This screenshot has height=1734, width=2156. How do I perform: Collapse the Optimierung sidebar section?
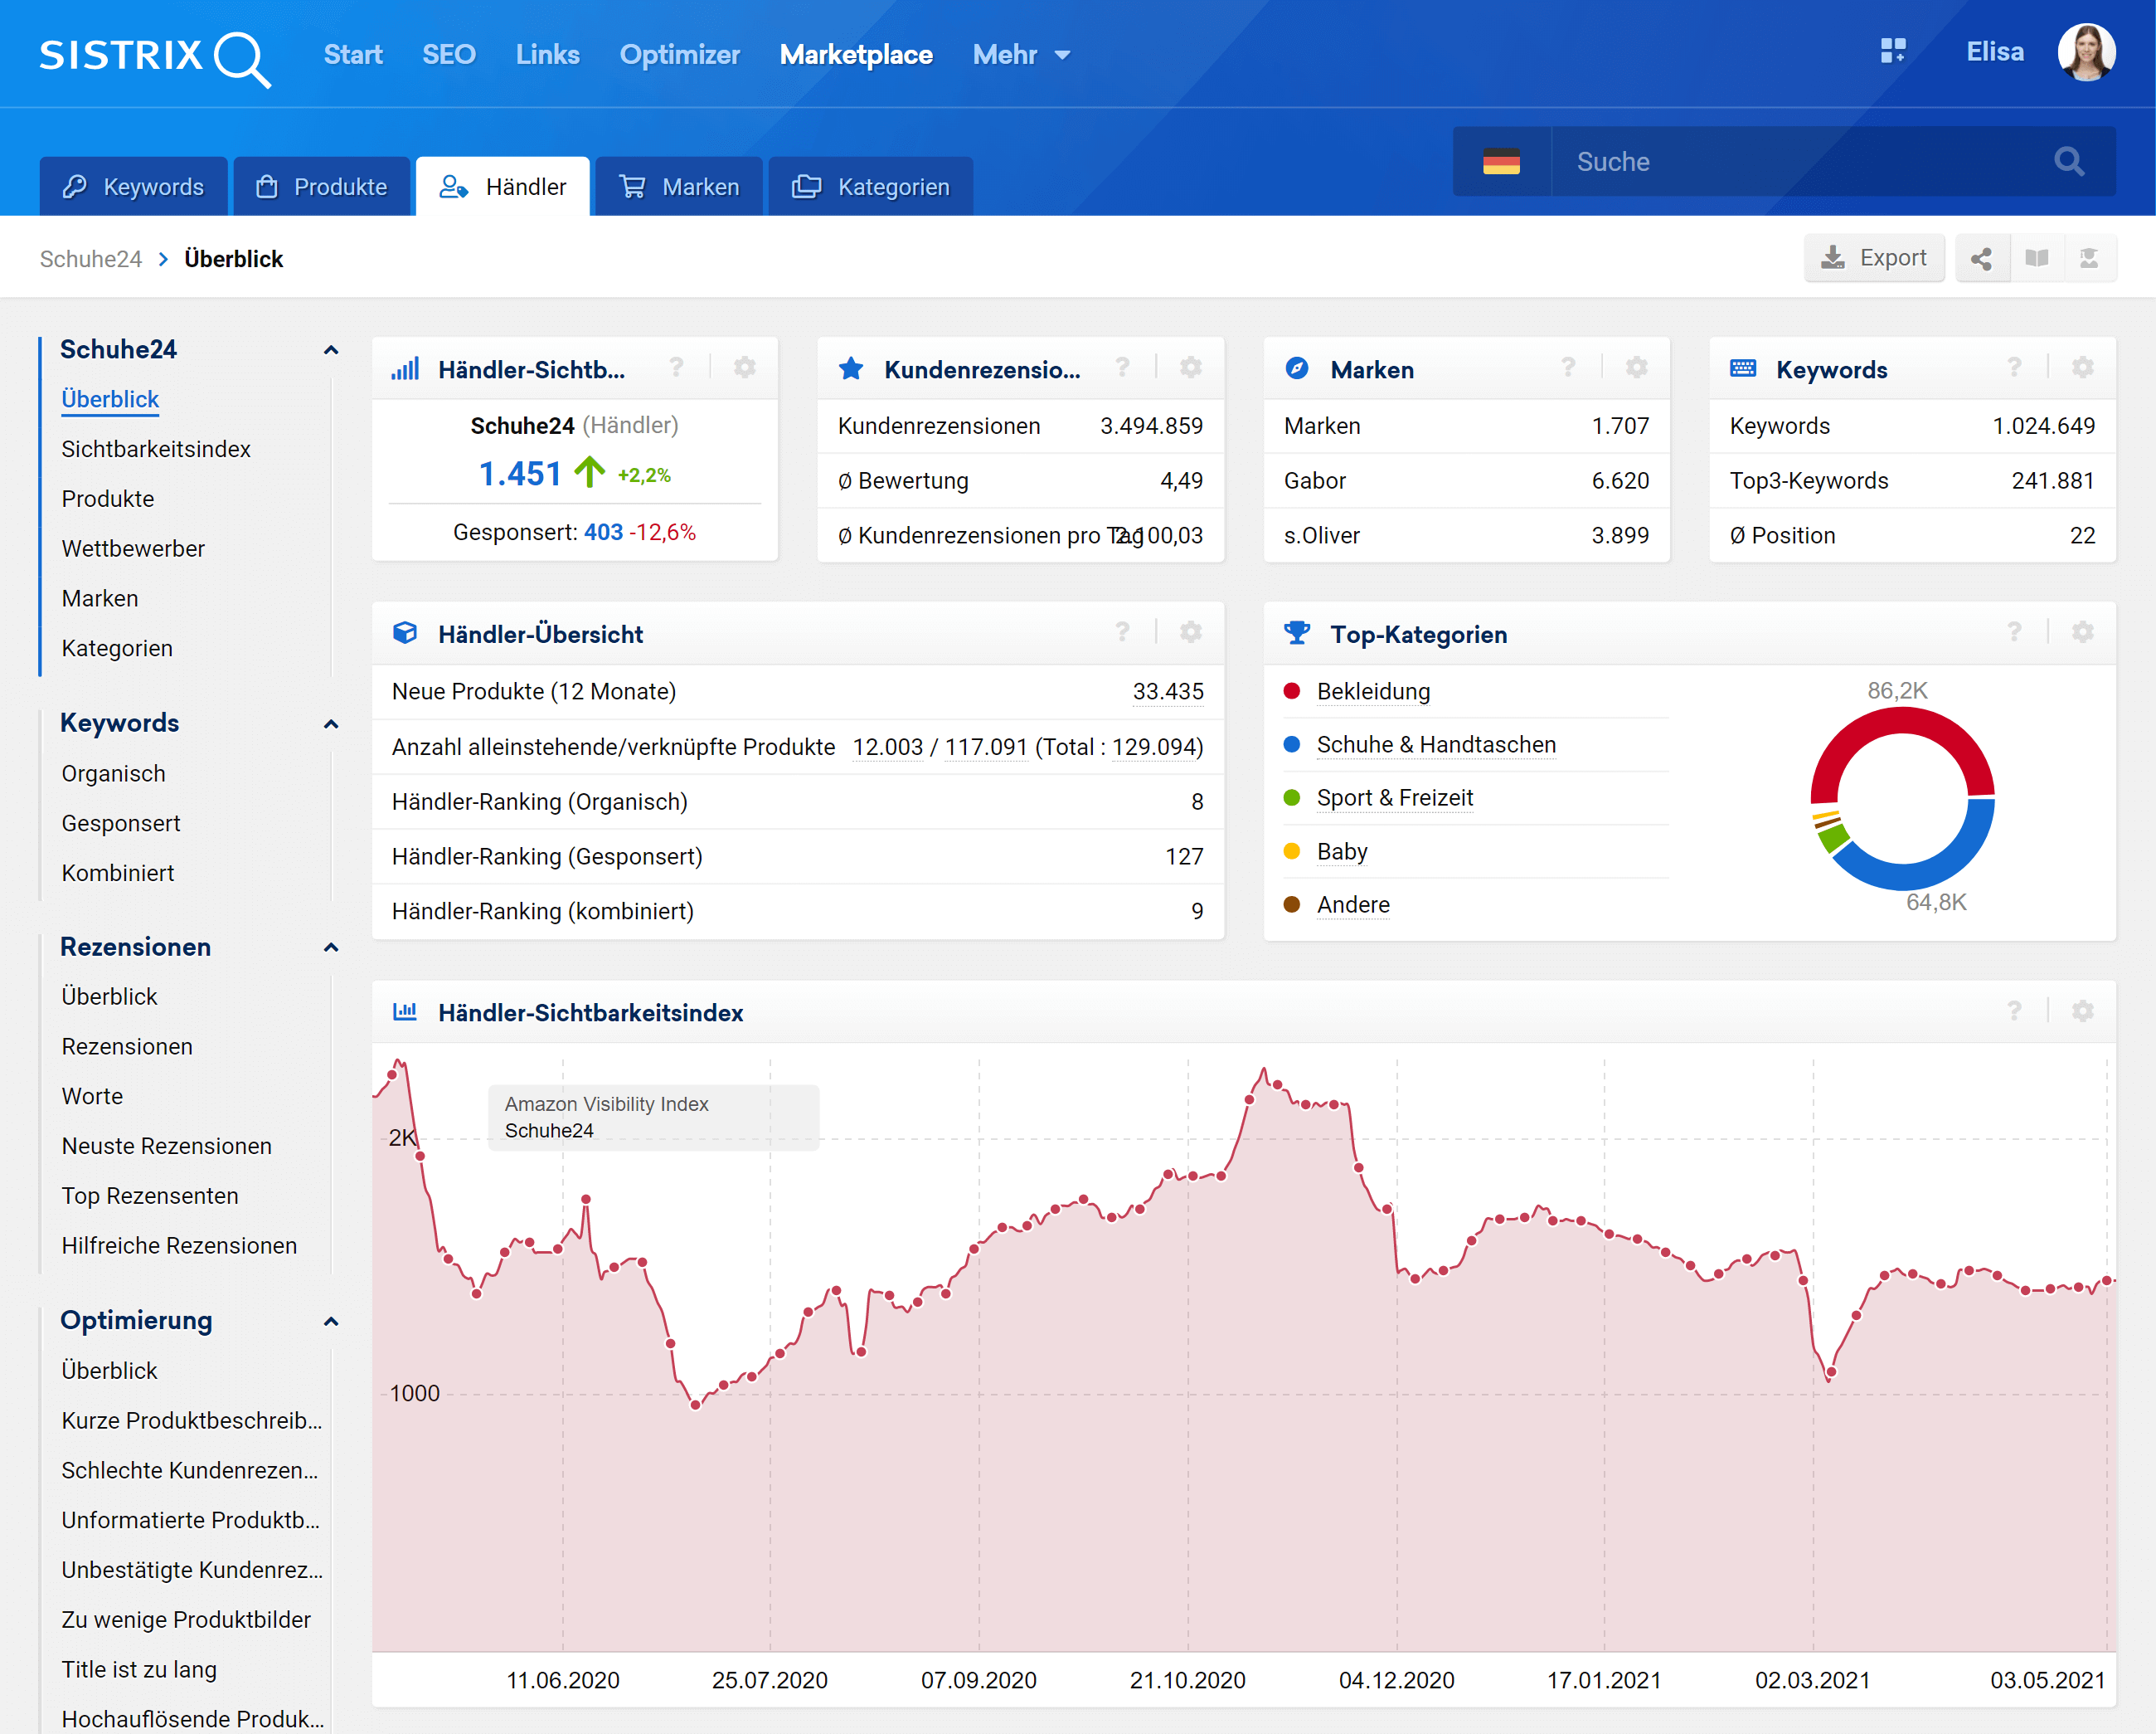(x=331, y=1321)
